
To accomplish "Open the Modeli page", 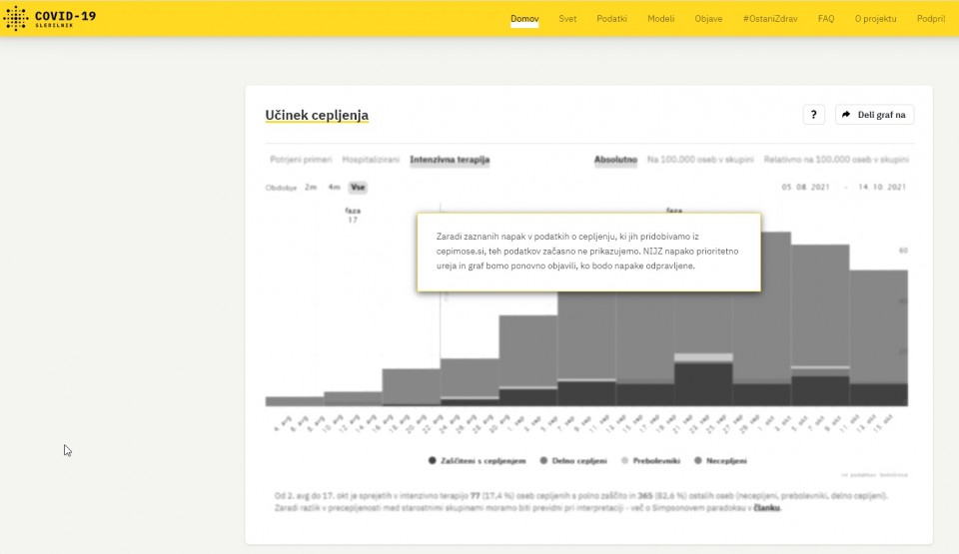I will (x=661, y=19).
